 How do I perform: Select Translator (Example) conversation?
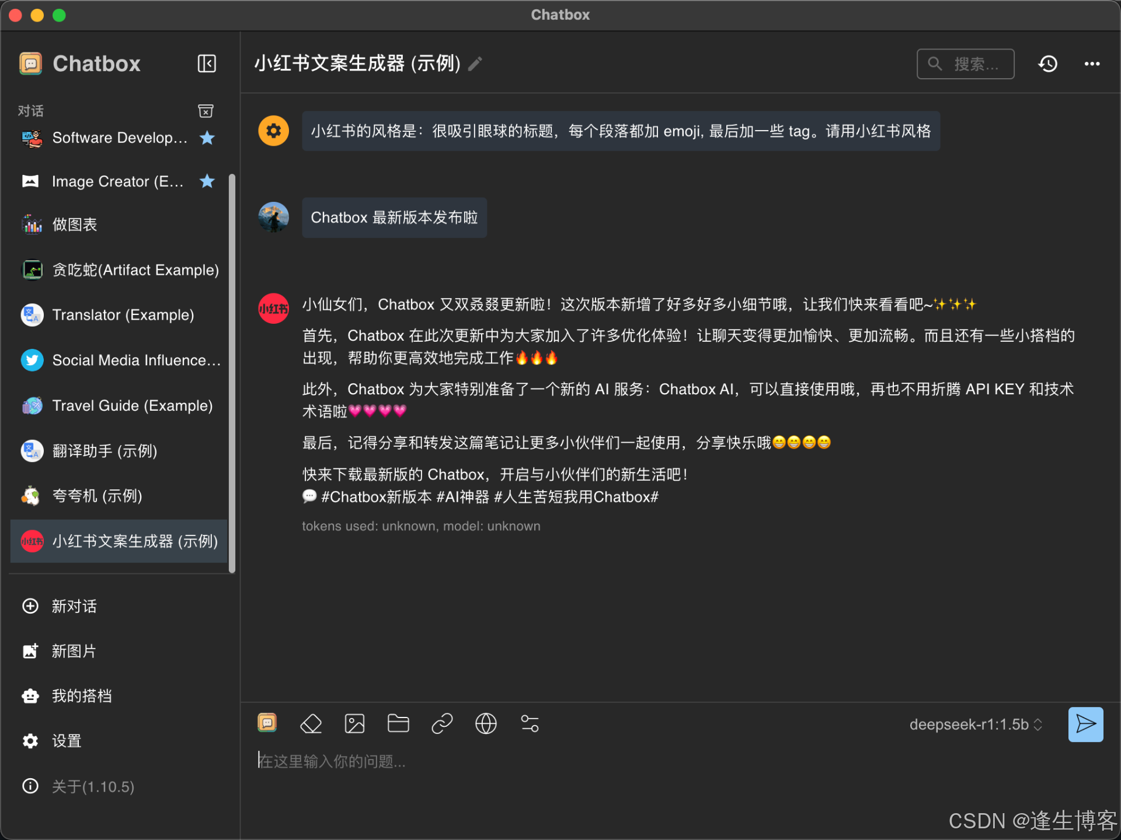(123, 315)
